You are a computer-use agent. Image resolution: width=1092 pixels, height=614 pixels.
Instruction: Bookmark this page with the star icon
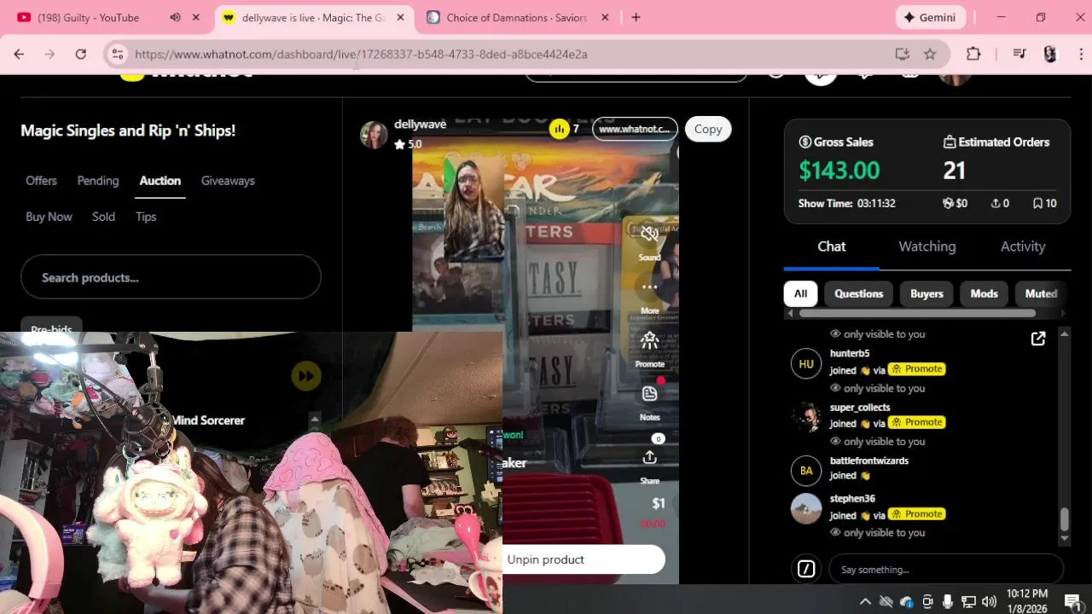[930, 54]
